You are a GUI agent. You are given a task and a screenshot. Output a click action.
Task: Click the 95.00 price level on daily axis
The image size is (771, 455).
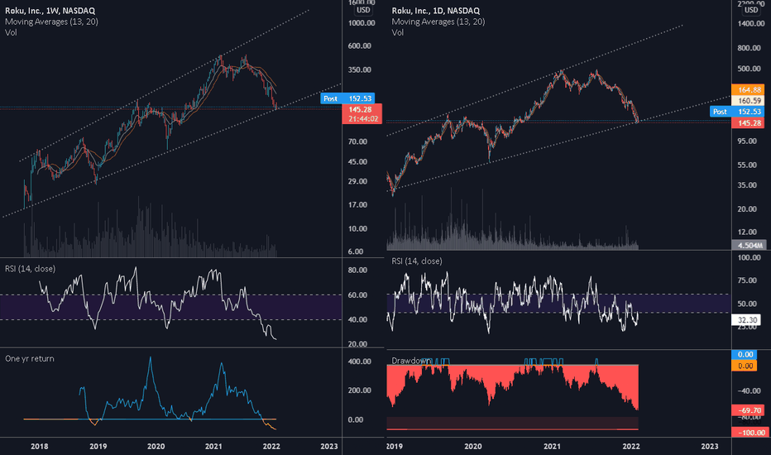[x=747, y=141]
